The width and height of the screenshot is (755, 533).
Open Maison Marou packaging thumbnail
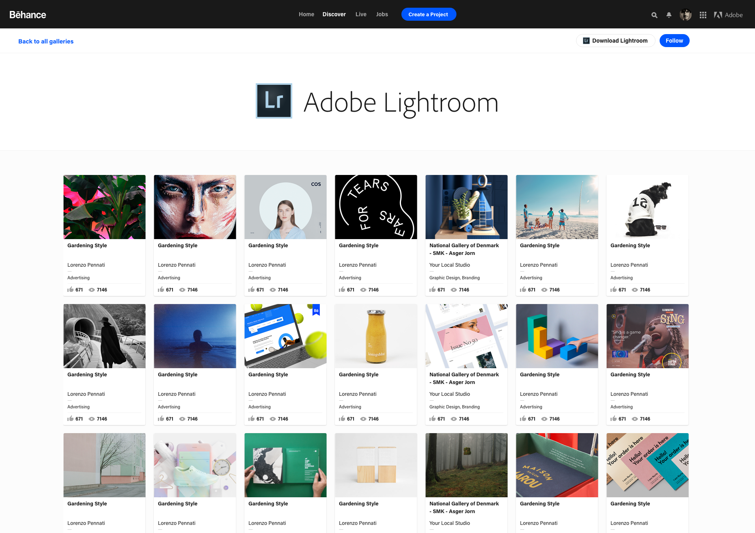click(557, 465)
